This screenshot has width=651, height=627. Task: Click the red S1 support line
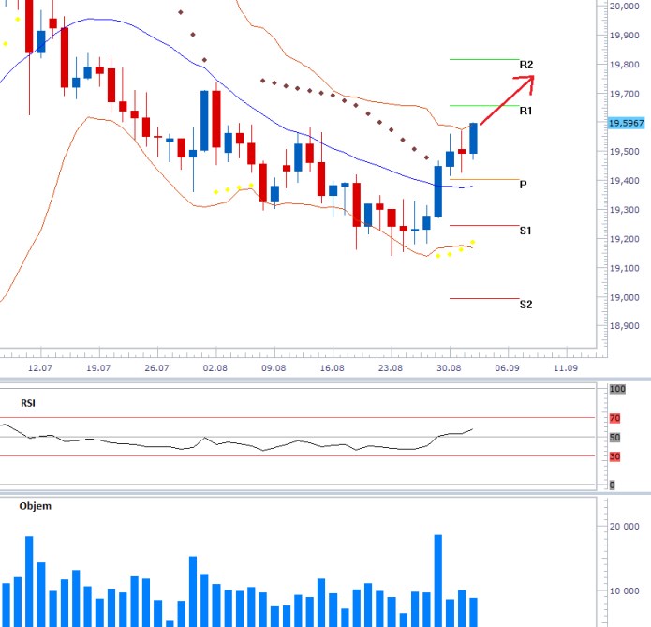coord(484,226)
